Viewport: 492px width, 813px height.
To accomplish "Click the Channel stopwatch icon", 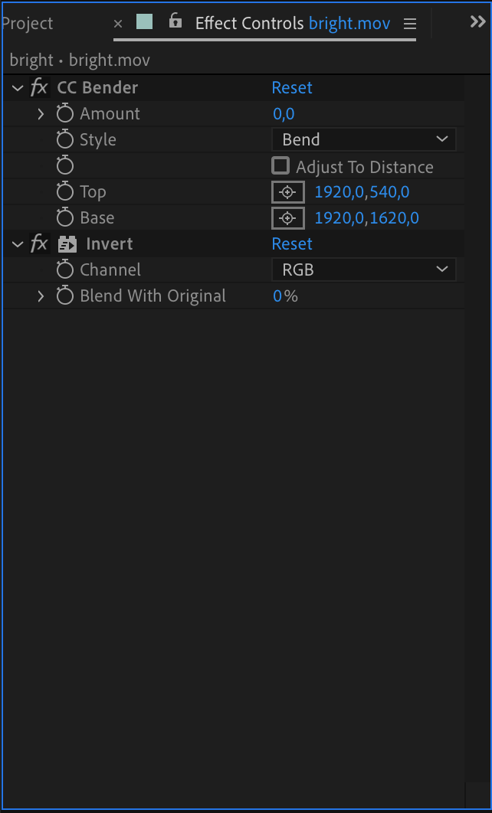I will (65, 270).
